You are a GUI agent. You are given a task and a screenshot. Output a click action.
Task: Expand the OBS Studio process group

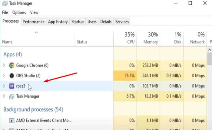tap(4, 76)
